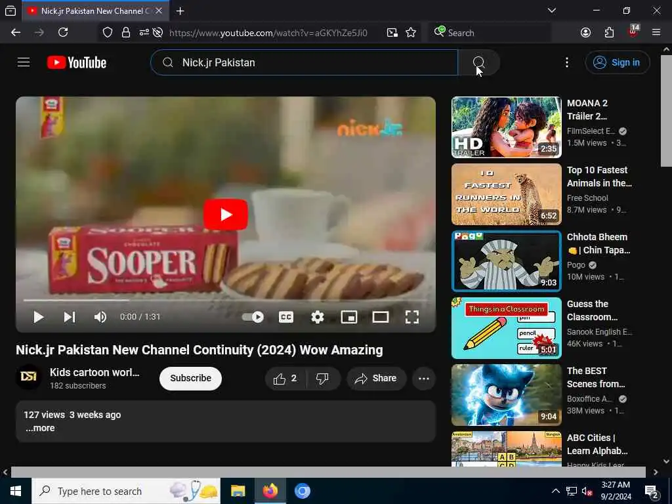Open the notification center
This screenshot has width=672, height=504.
click(652, 492)
